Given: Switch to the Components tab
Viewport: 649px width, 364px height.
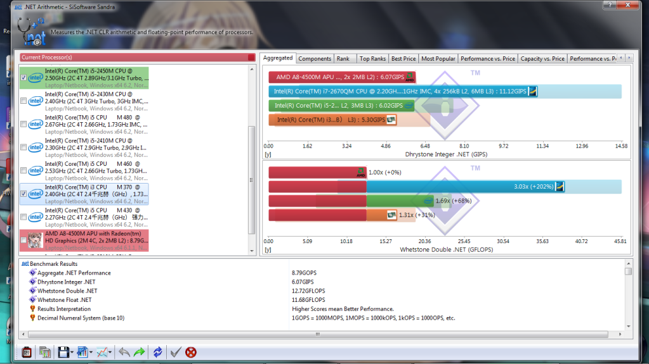Looking at the screenshot, I should tap(315, 59).
